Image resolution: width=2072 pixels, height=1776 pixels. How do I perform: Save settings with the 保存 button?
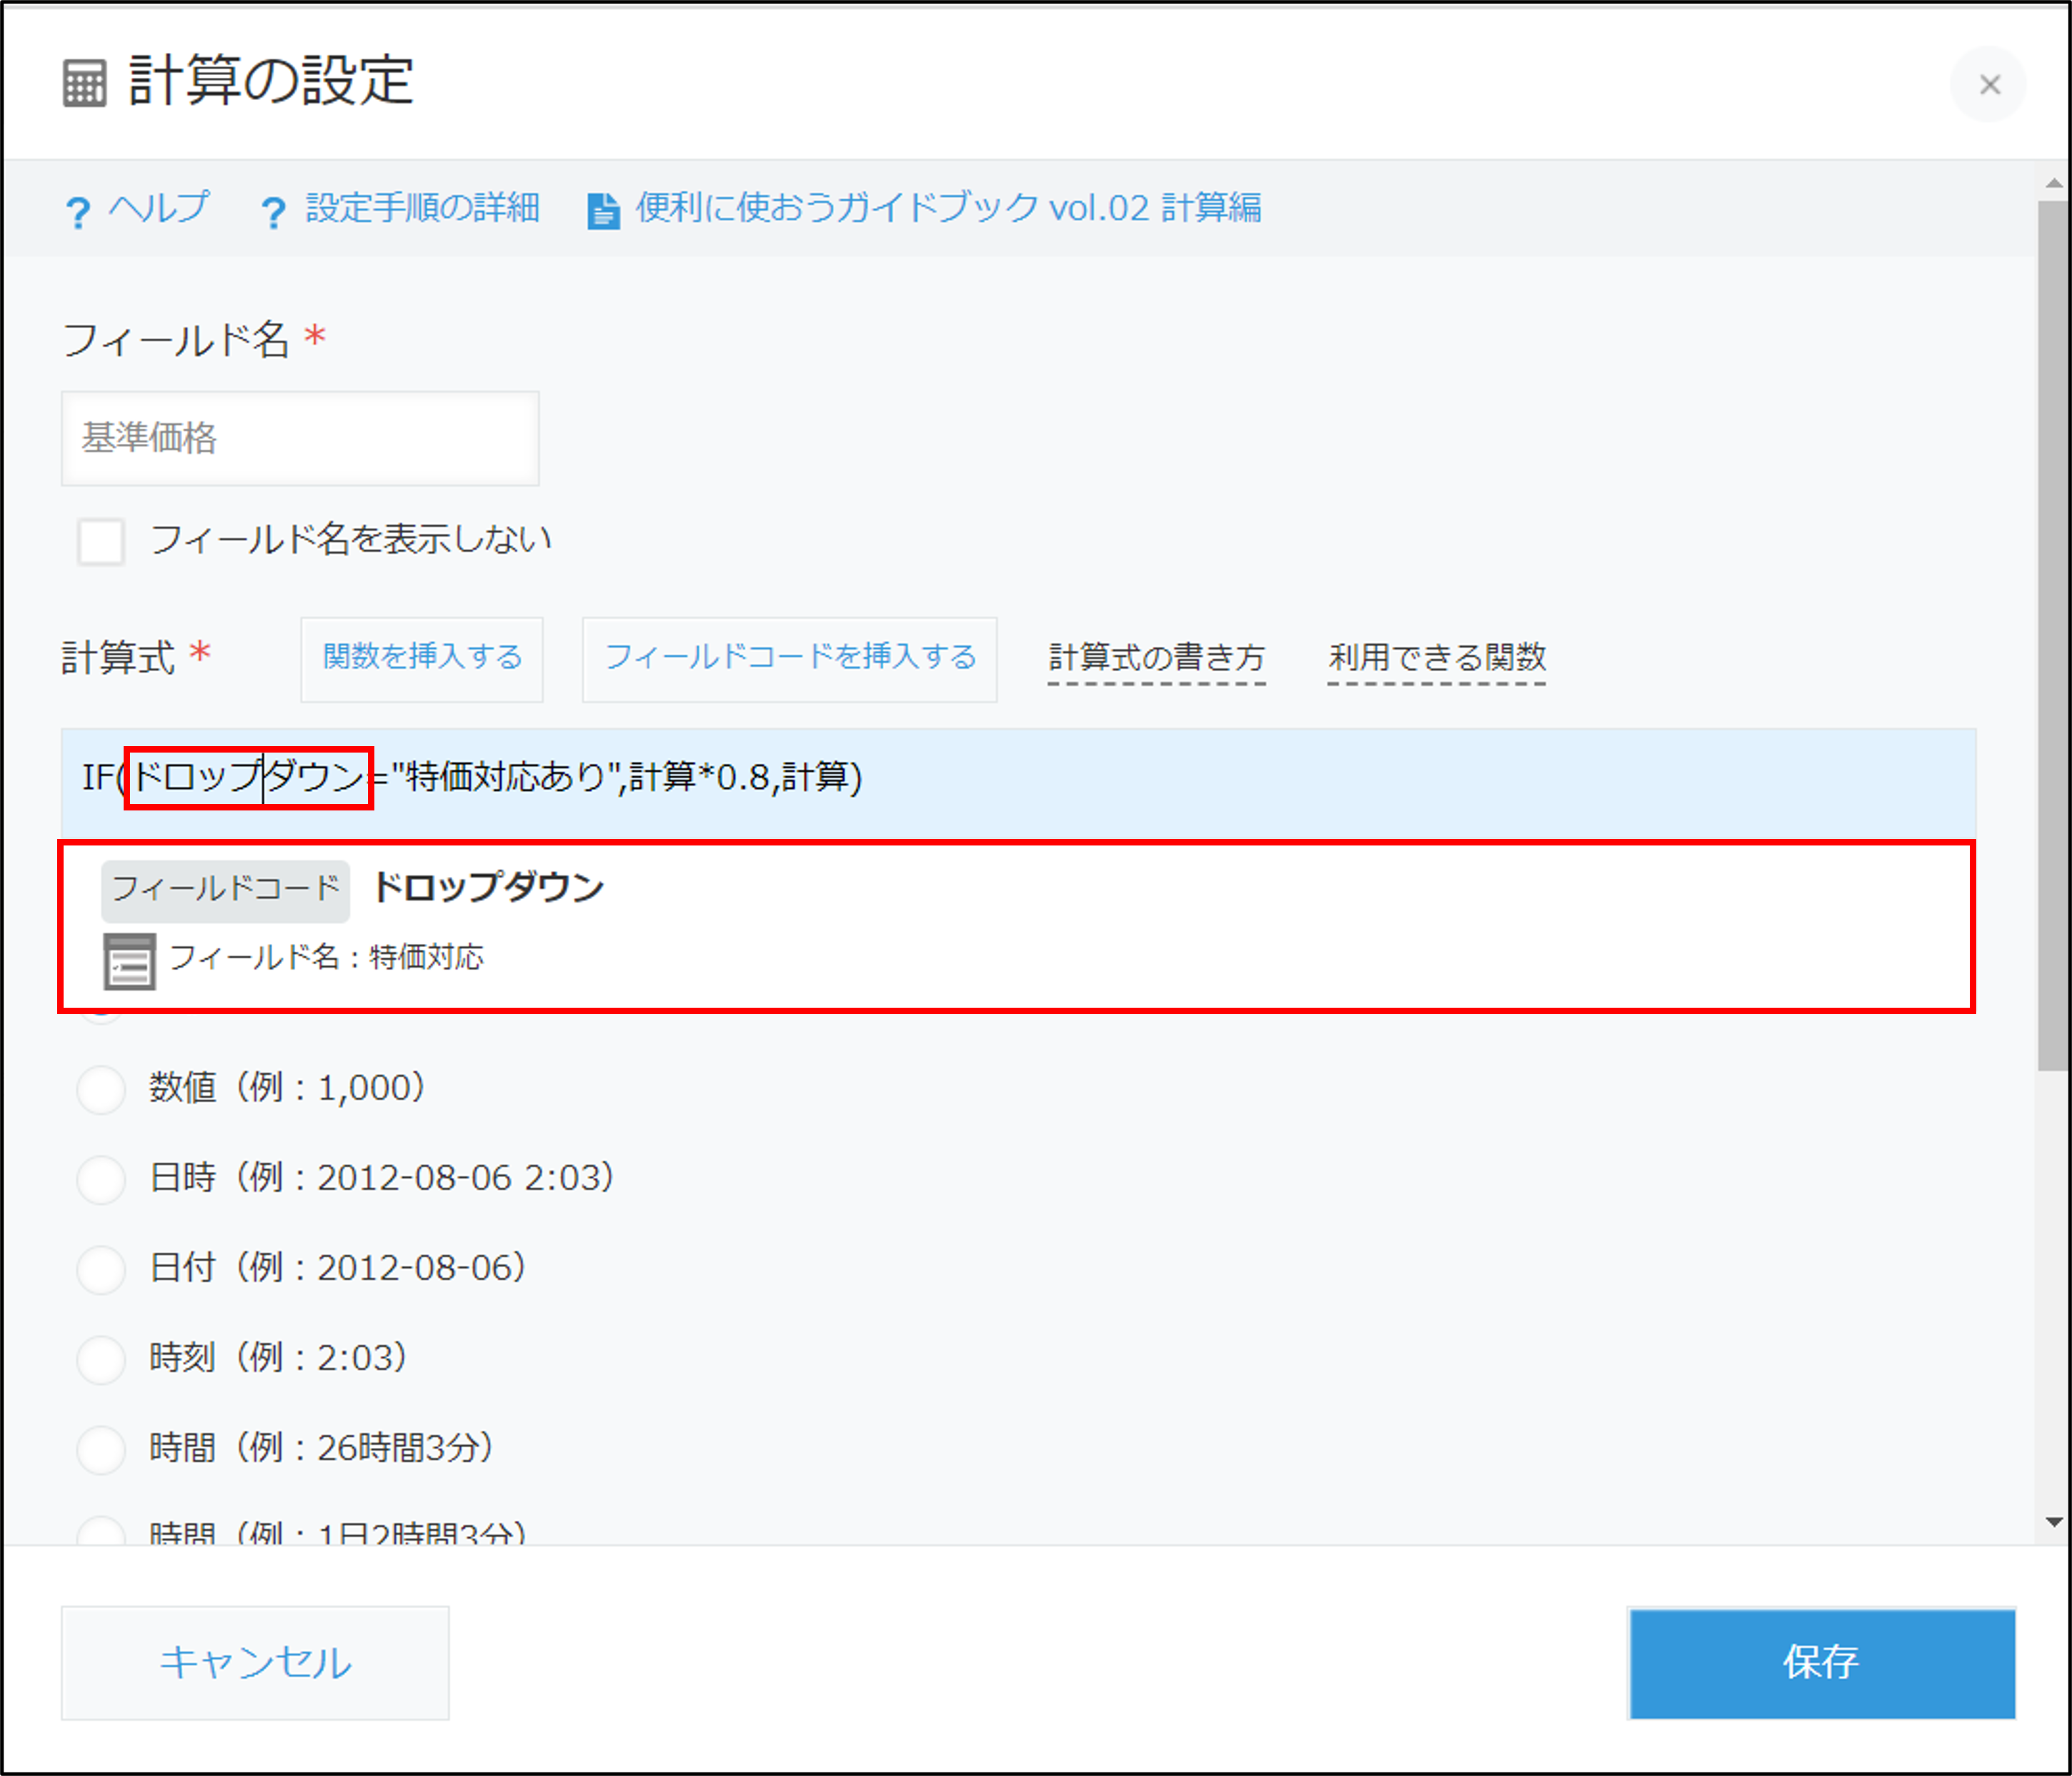[1822, 1663]
